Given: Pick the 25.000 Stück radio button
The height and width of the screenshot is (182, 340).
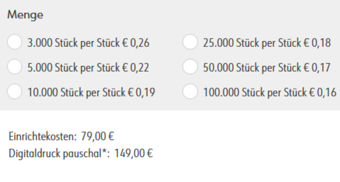Looking at the screenshot, I should (x=190, y=42).
